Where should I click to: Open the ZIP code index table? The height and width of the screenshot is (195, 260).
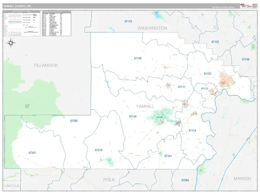click(x=56, y=24)
